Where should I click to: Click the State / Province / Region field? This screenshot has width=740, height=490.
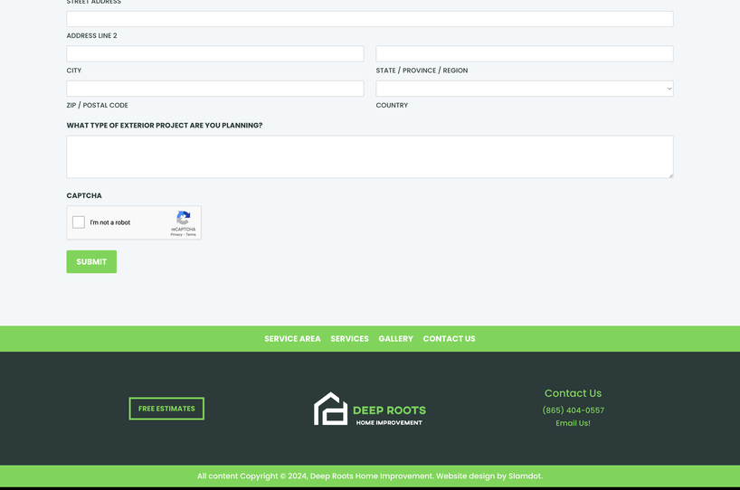tap(524, 54)
